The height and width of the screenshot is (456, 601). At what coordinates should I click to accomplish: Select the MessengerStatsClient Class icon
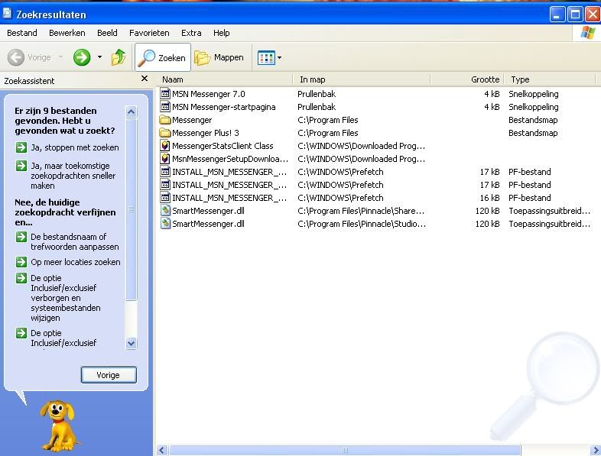[x=165, y=146]
